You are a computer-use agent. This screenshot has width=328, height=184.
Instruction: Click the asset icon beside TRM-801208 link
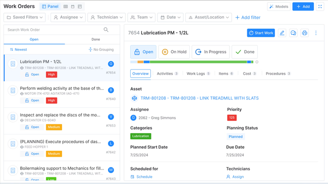[134, 98]
